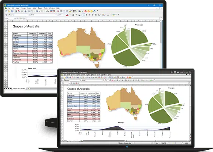Click the Print icon in monitor window toolbar

[16, 11]
